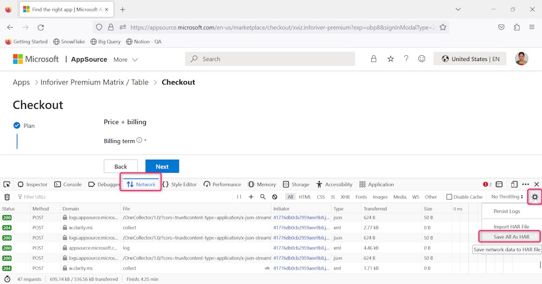The image size is (542, 284).
Task: Open the Firefox extensions icon
Action: [517, 27]
